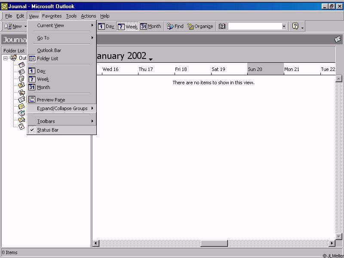Screen dimensions: 344x258
Task: Click the horizontal scrollbar left arrow
Action: coord(96,243)
